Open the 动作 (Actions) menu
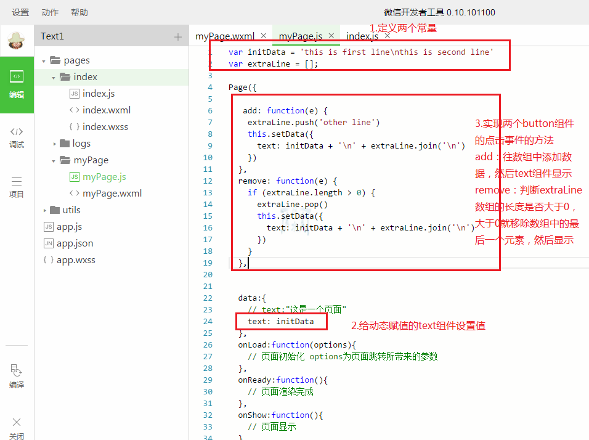This screenshot has width=589, height=440. click(50, 12)
